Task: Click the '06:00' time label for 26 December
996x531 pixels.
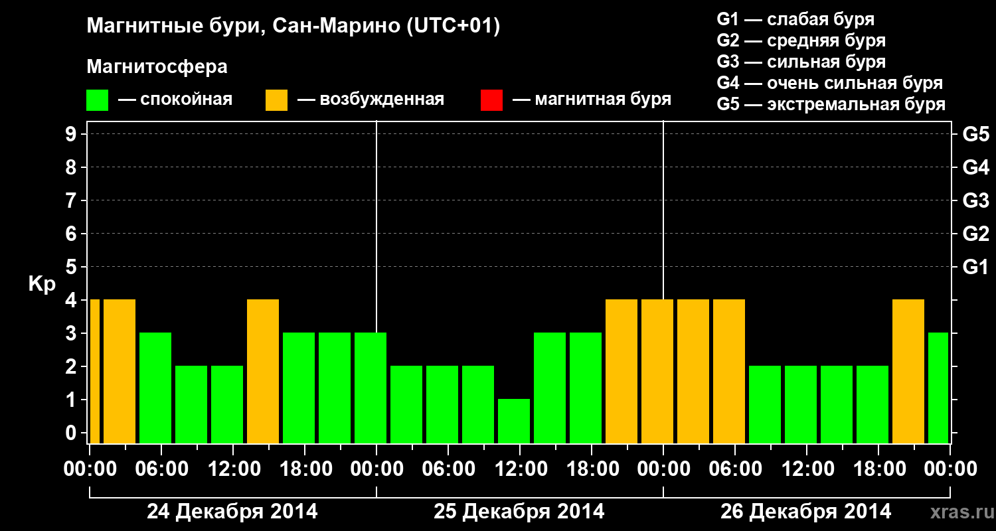Action: (735, 469)
